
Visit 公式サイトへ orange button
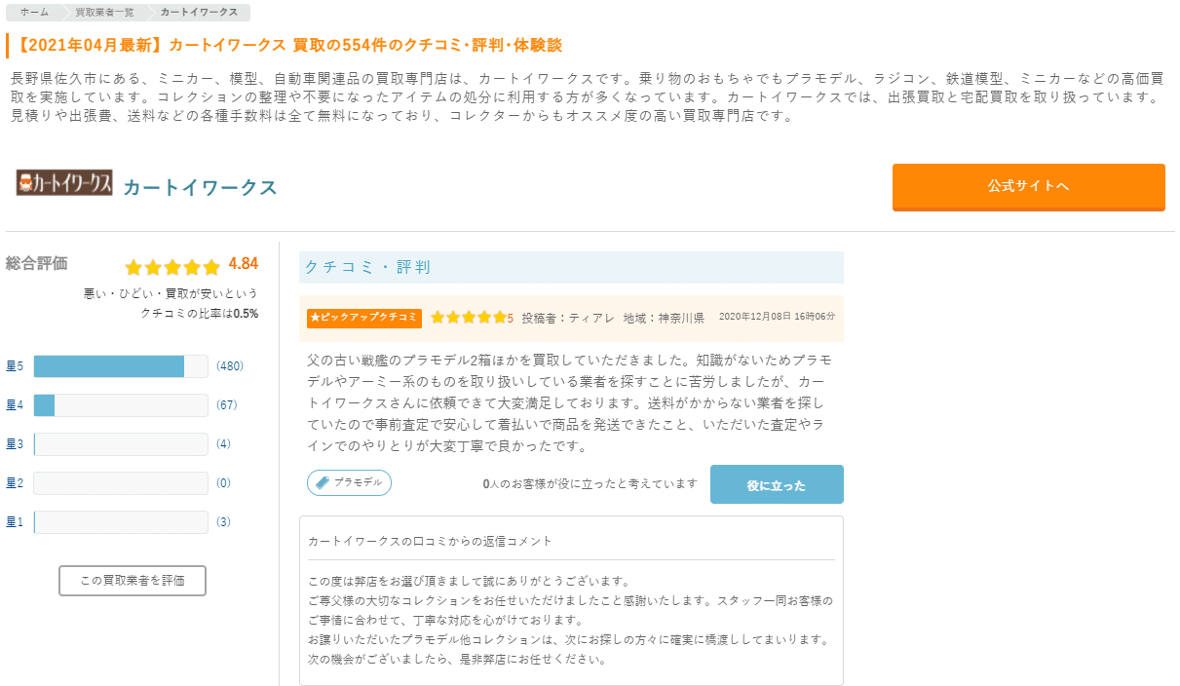coord(1028,186)
